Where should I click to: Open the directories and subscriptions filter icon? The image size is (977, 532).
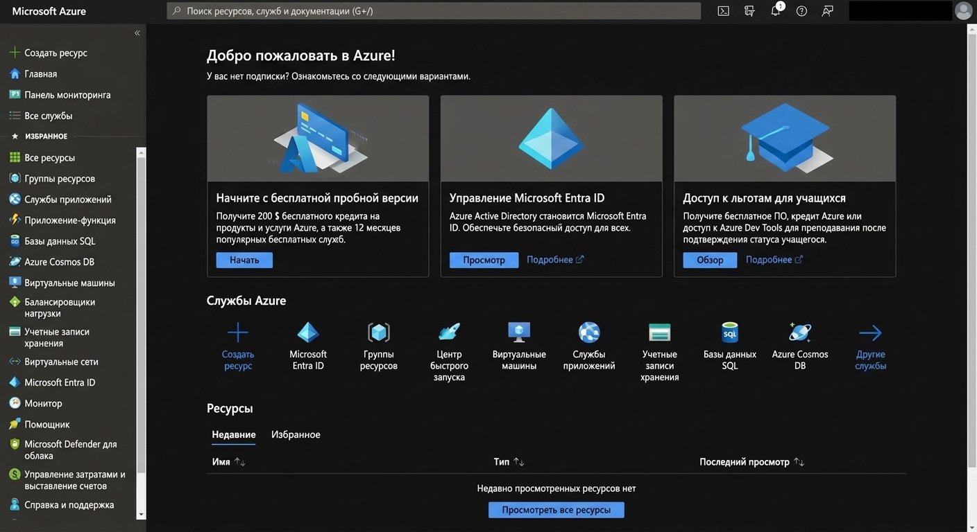[x=749, y=10]
